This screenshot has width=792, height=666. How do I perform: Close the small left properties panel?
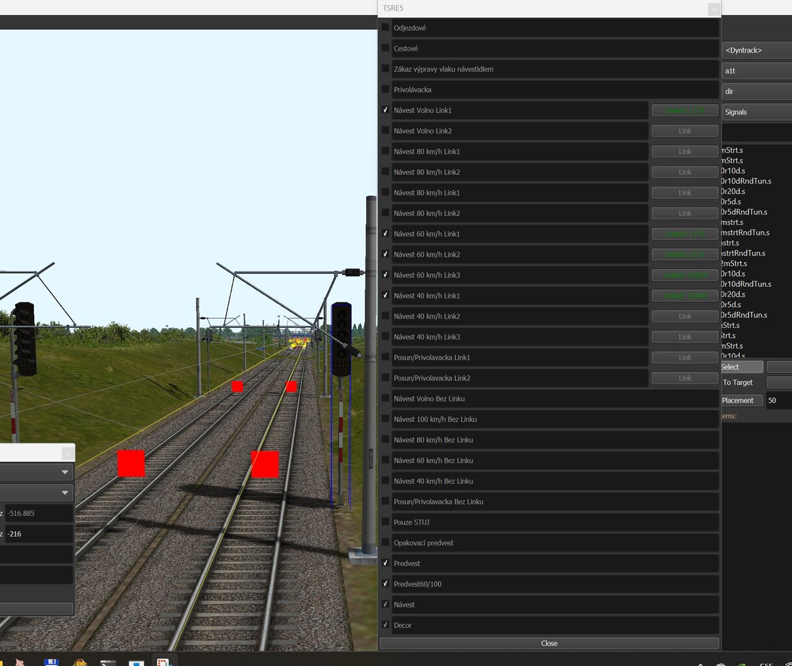tap(68, 453)
